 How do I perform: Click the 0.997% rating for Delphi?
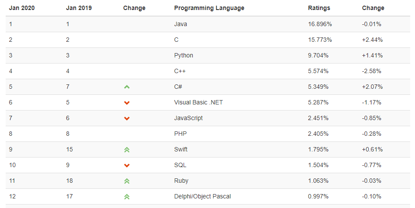[x=318, y=196]
